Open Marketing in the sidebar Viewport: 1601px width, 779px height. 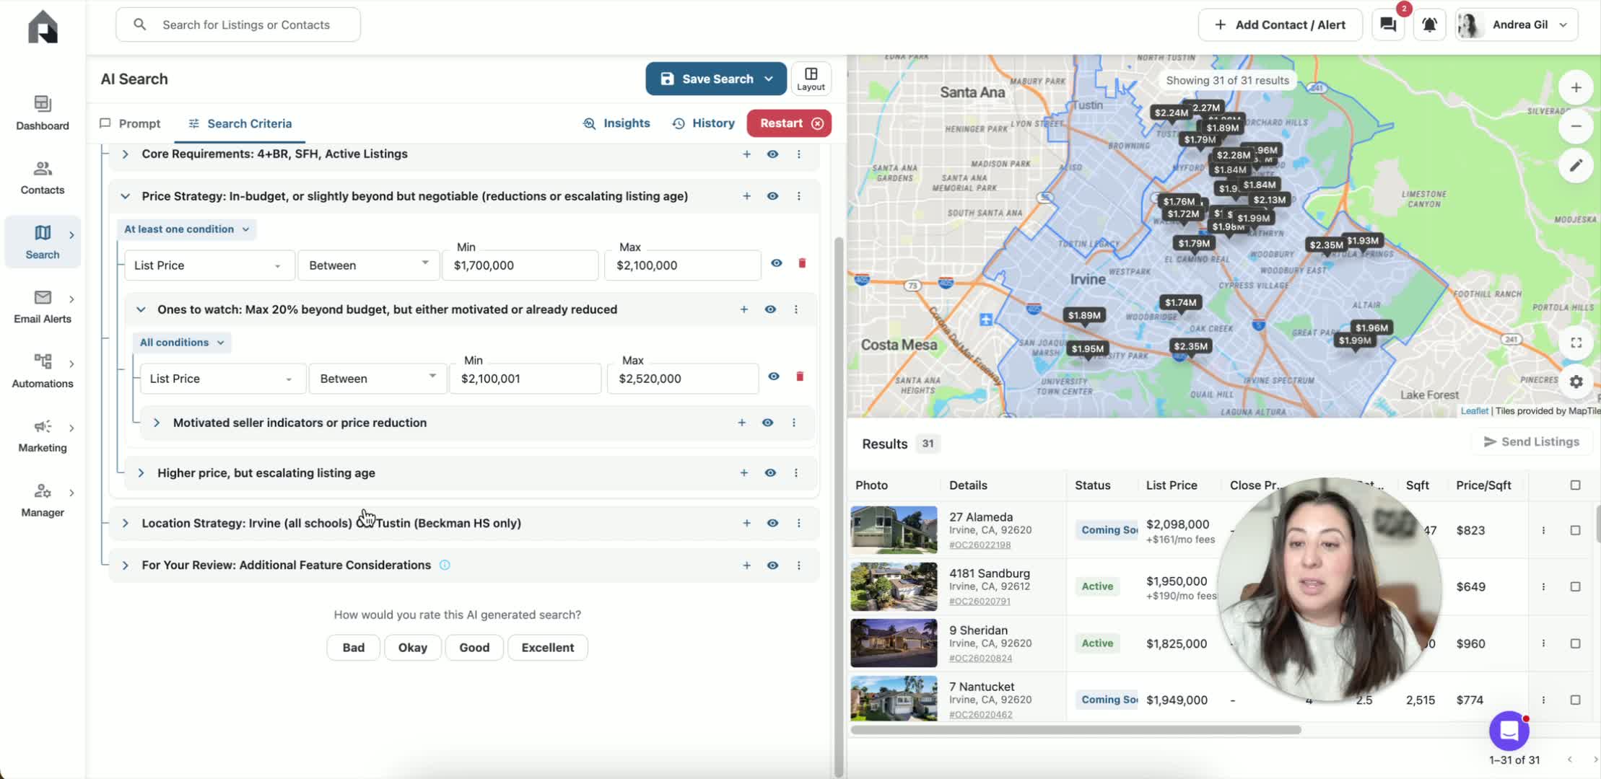point(43,436)
